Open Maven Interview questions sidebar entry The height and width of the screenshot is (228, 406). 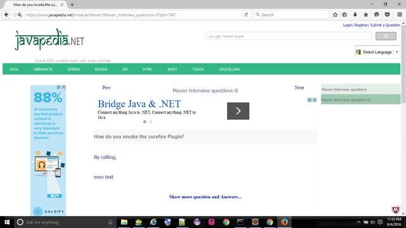pos(361,89)
